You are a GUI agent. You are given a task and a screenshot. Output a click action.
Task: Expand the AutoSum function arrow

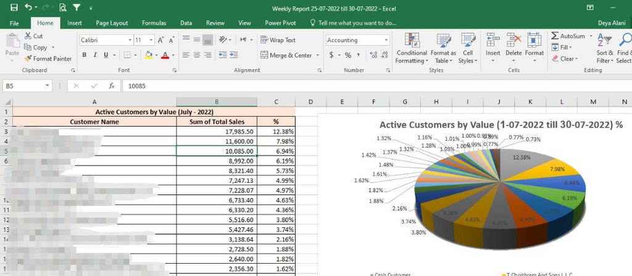point(591,36)
